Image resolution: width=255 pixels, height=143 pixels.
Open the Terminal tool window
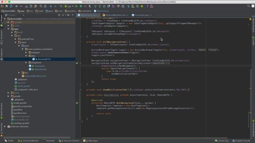[49, 141]
